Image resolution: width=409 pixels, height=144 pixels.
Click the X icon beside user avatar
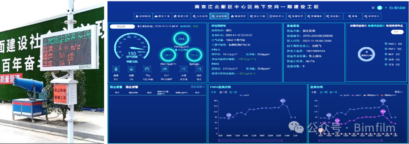pos(373,8)
